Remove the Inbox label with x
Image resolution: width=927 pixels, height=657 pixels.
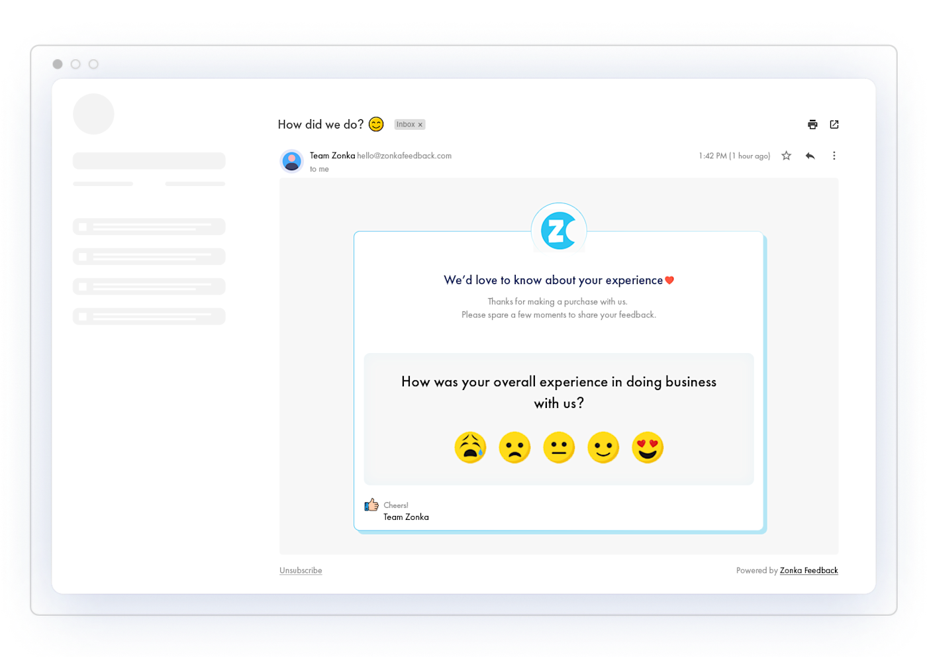[x=420, y=125]
